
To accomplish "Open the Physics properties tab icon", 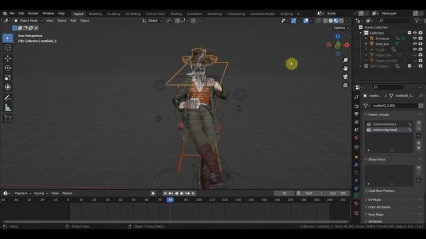I will pyautogui.click(x=357, y=180).
